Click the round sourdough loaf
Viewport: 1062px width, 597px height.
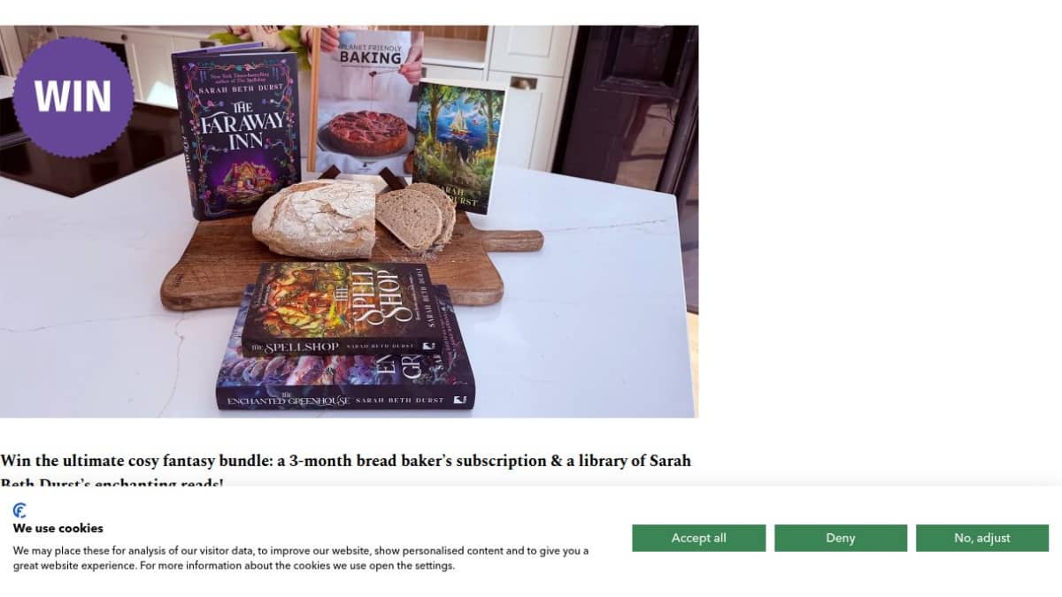(314, 218)
